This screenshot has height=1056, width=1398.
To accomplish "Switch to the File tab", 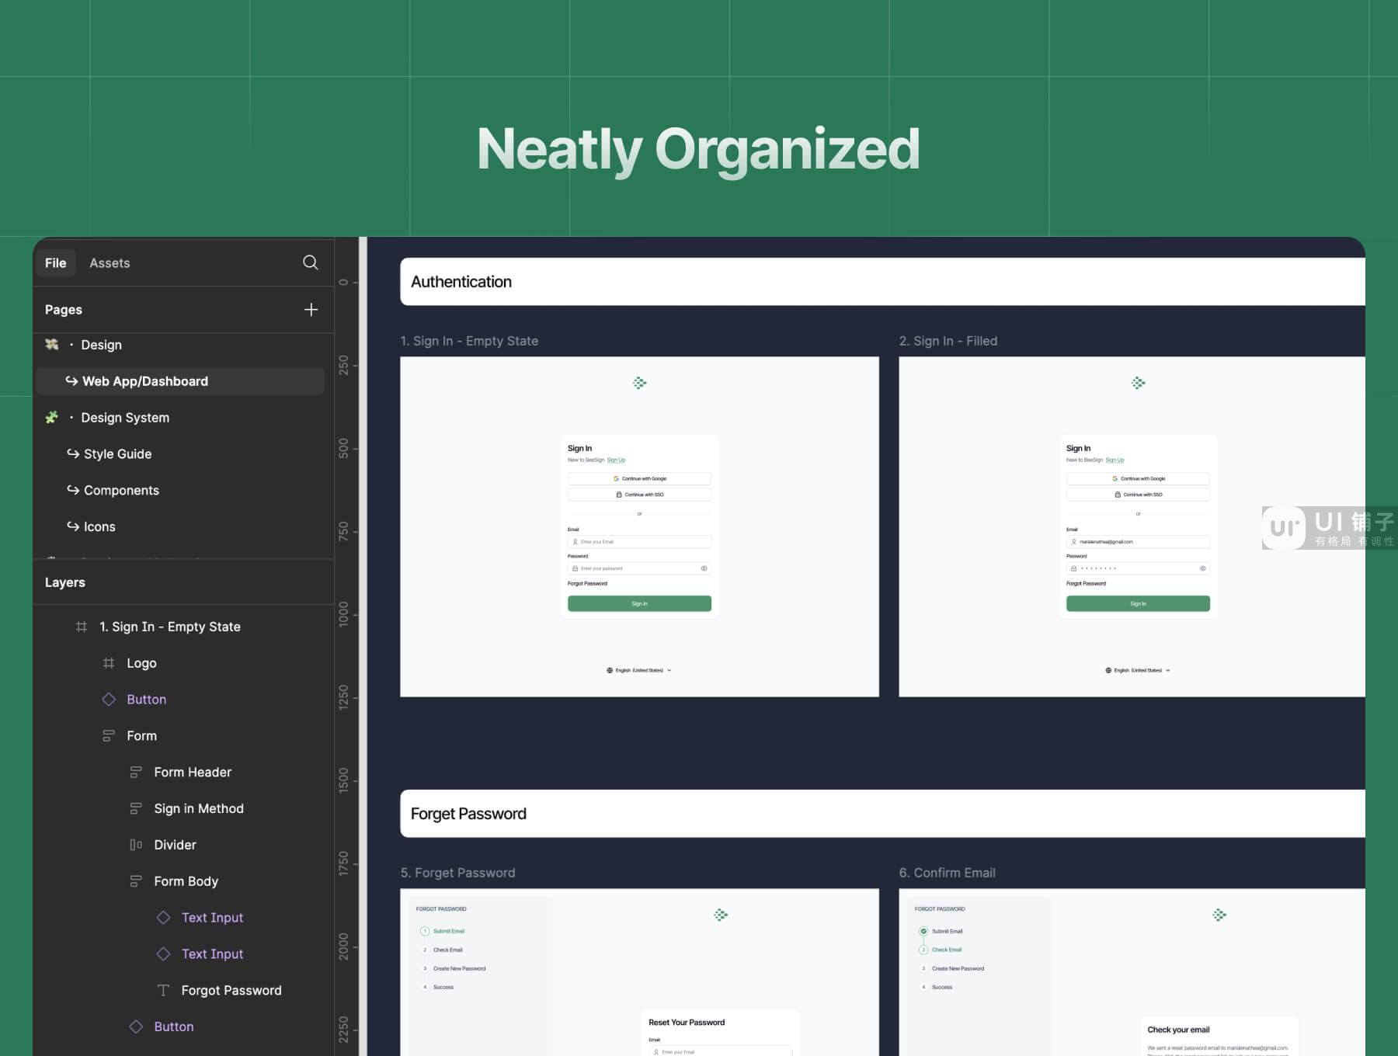I will point(55,263).
